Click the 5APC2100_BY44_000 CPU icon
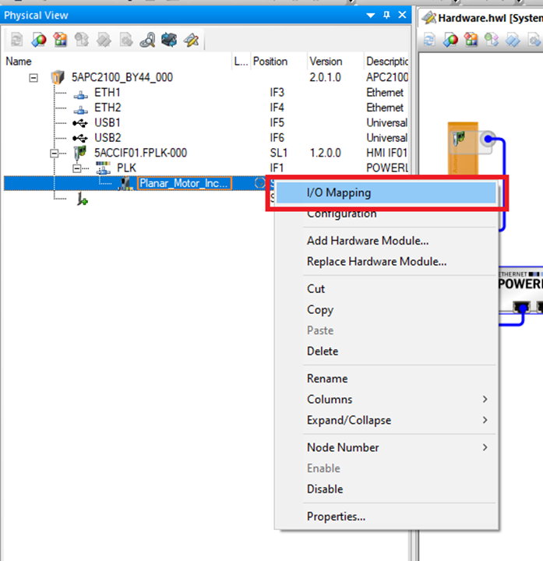Image resolution: width=543 pixels, height=561 pixels. tap(58, 77)
